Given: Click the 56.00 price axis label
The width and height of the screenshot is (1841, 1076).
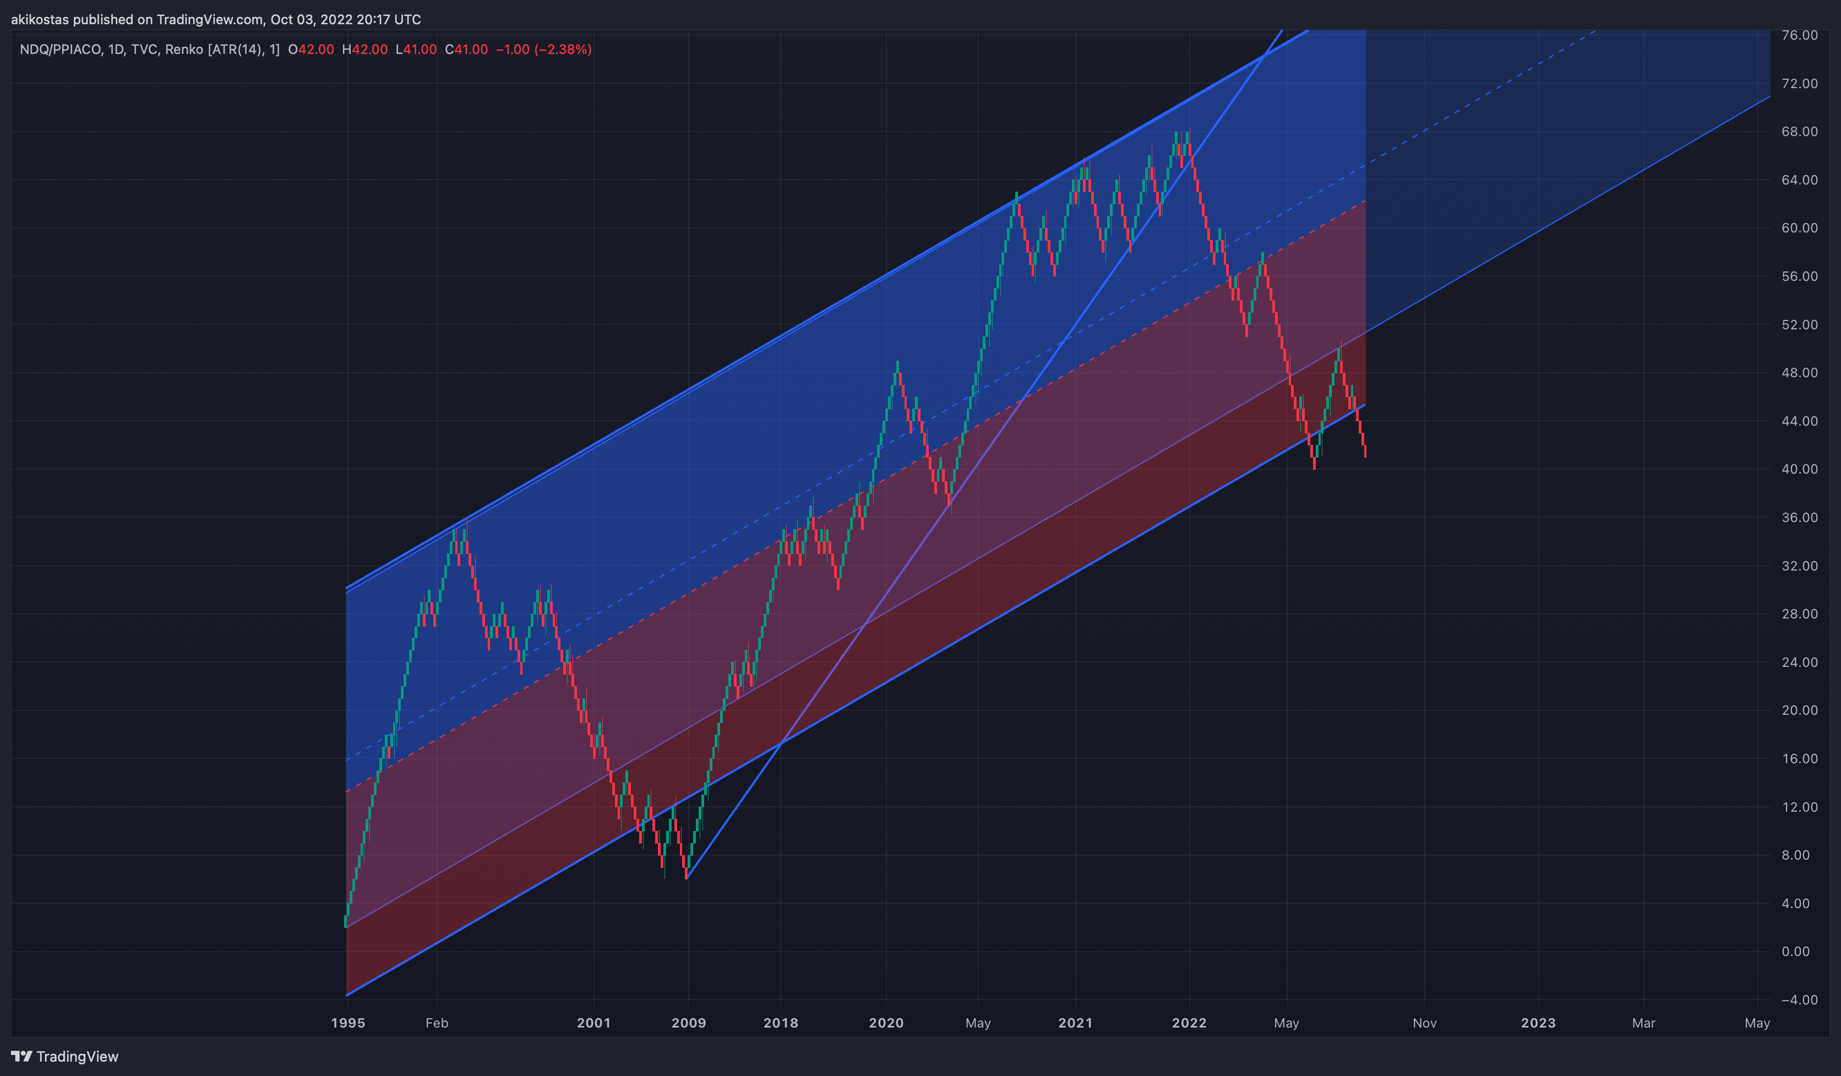Looking at the screenshot, I should click(x=1799, y=276).
